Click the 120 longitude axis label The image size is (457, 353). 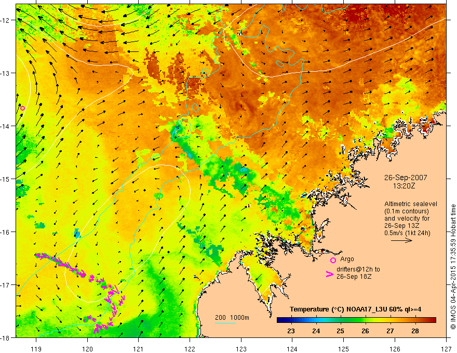(x=87, y=349)
